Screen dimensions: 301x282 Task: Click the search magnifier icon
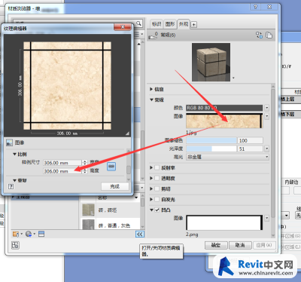tap(138, 23)
